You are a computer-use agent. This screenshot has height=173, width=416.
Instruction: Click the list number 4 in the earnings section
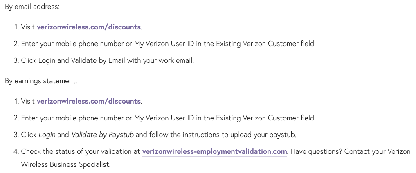[16, 151]
